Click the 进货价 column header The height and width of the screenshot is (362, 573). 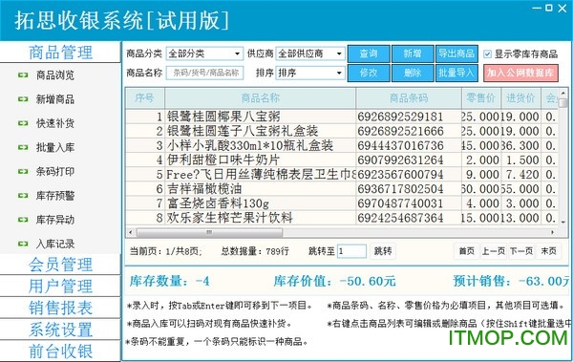520,98
